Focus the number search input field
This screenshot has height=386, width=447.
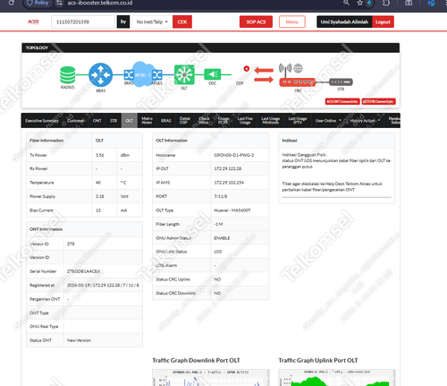tap(83, 21)
